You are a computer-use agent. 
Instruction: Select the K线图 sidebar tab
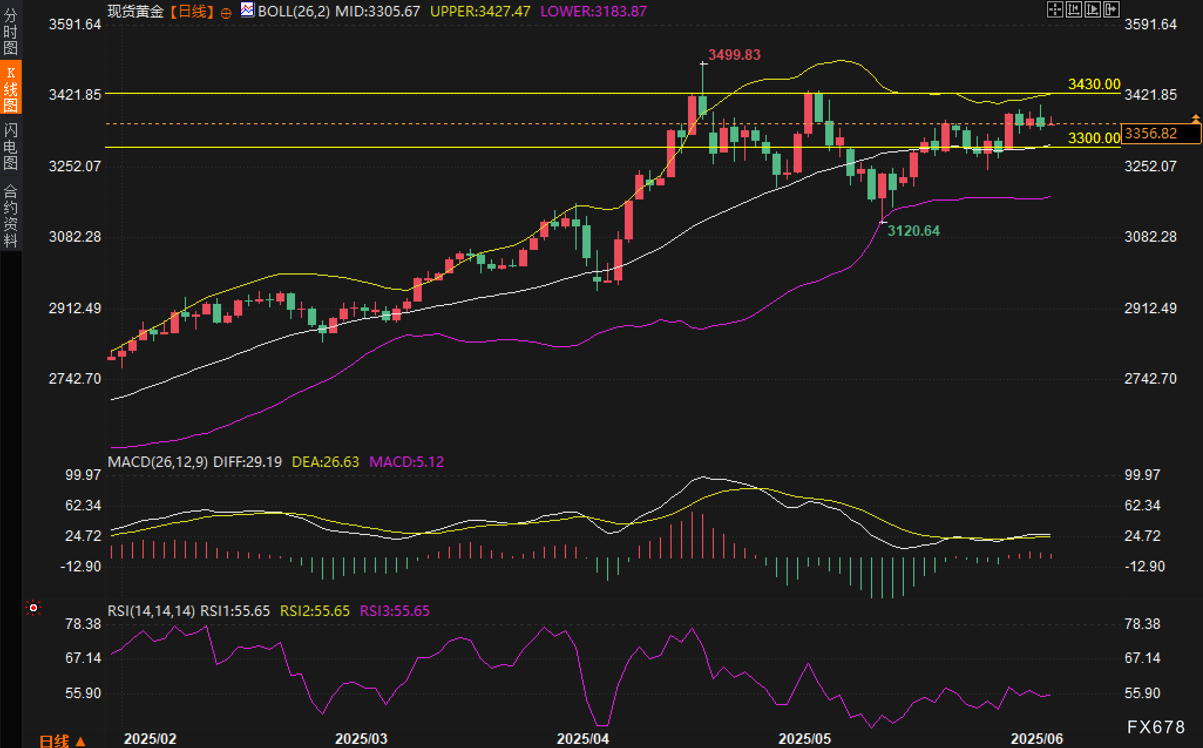pos(11,88)
